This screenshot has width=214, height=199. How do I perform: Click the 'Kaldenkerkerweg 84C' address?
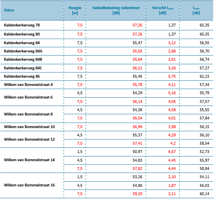[23, 68]
